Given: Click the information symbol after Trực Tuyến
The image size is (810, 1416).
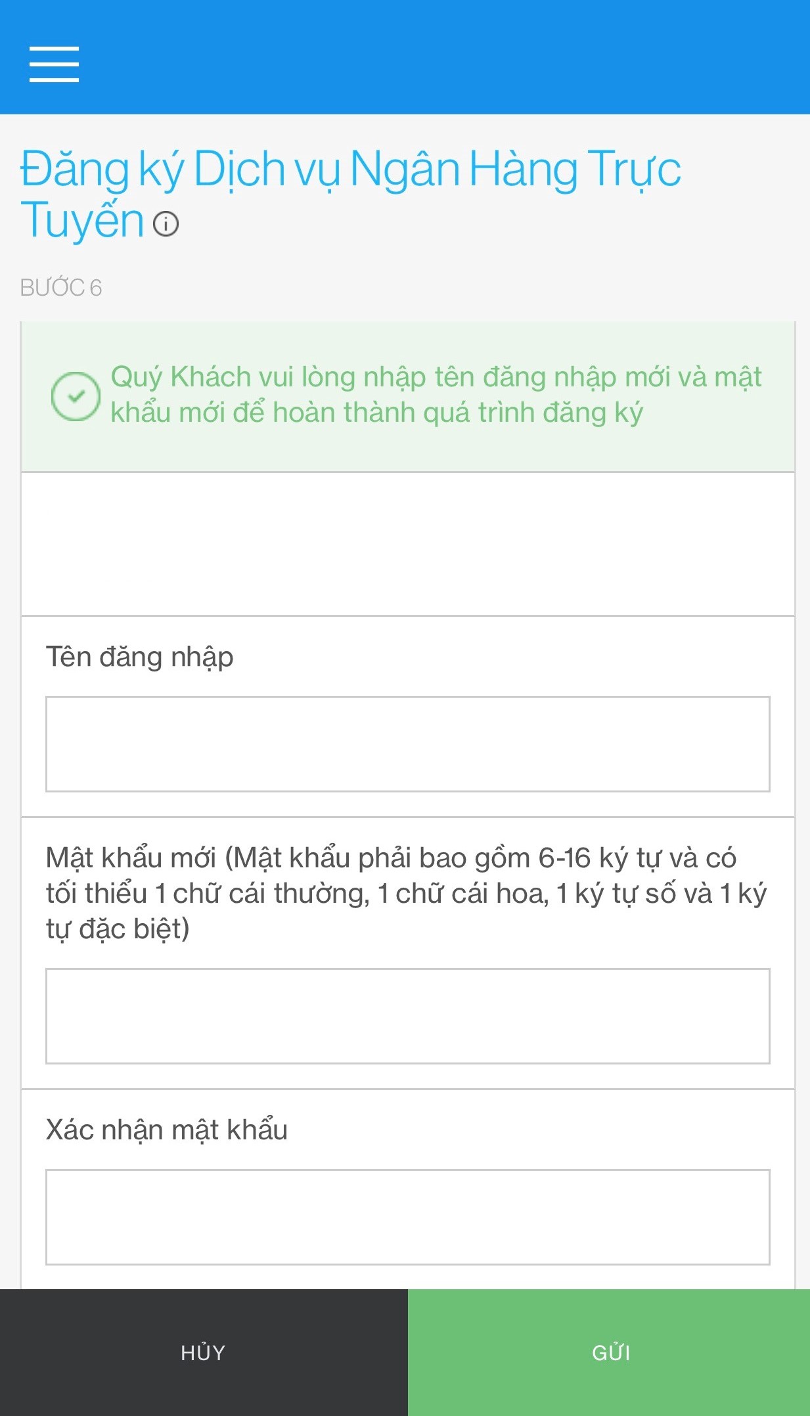Looking at the screenshot, I should coord(167,224).
